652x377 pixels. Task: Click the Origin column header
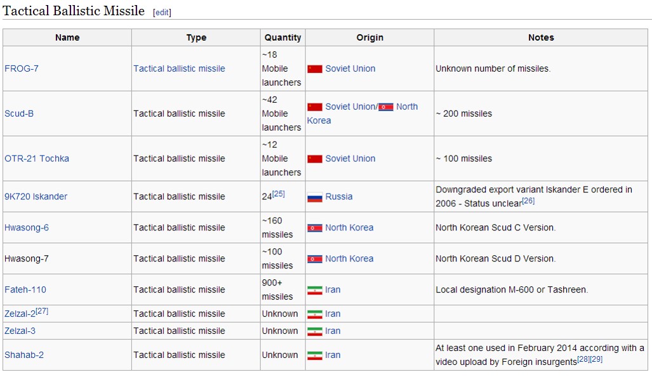[x=369, y=37]
